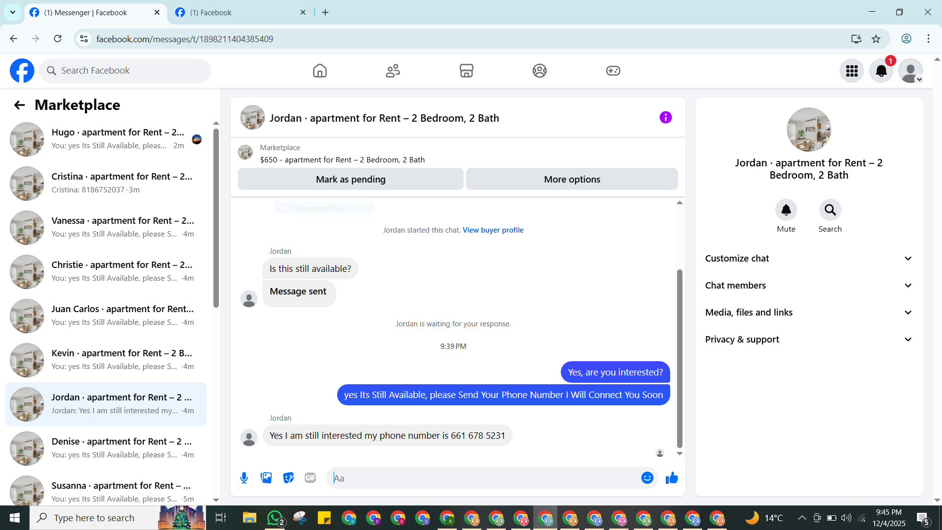Open Marketplace from top navigation
Image resolution: width=942 pixels, height=530 pixels.
[466, 71]
